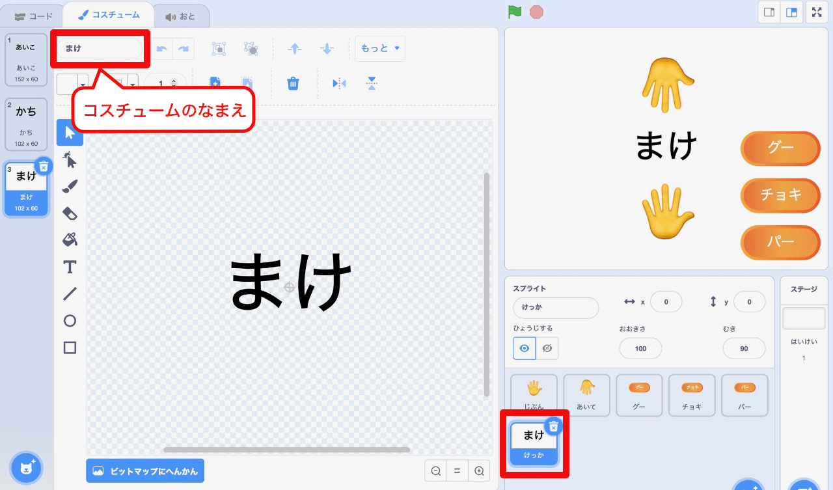Click the Group icon
833x490 pixels.
(x=219, y=48)
